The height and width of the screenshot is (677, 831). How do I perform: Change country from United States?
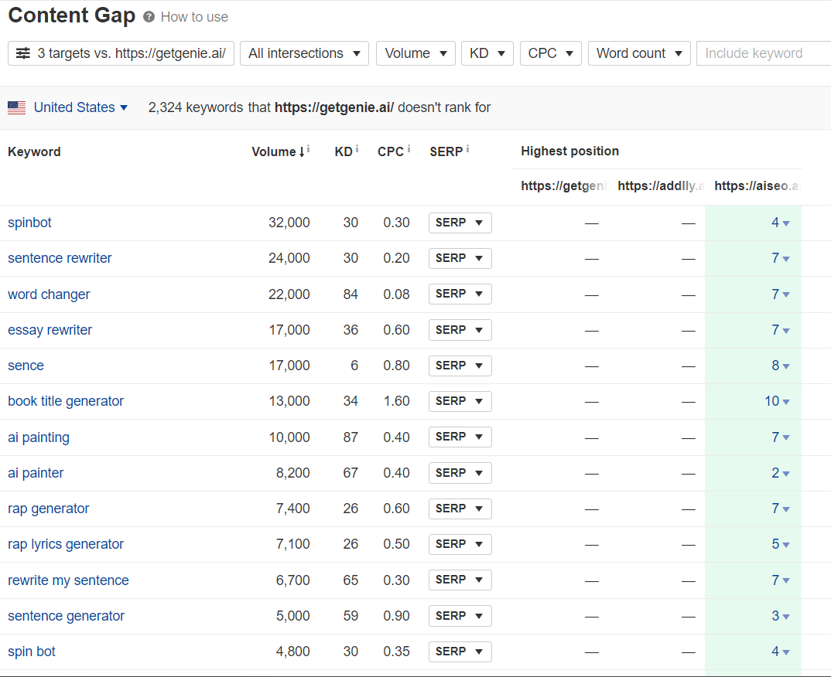80,107
